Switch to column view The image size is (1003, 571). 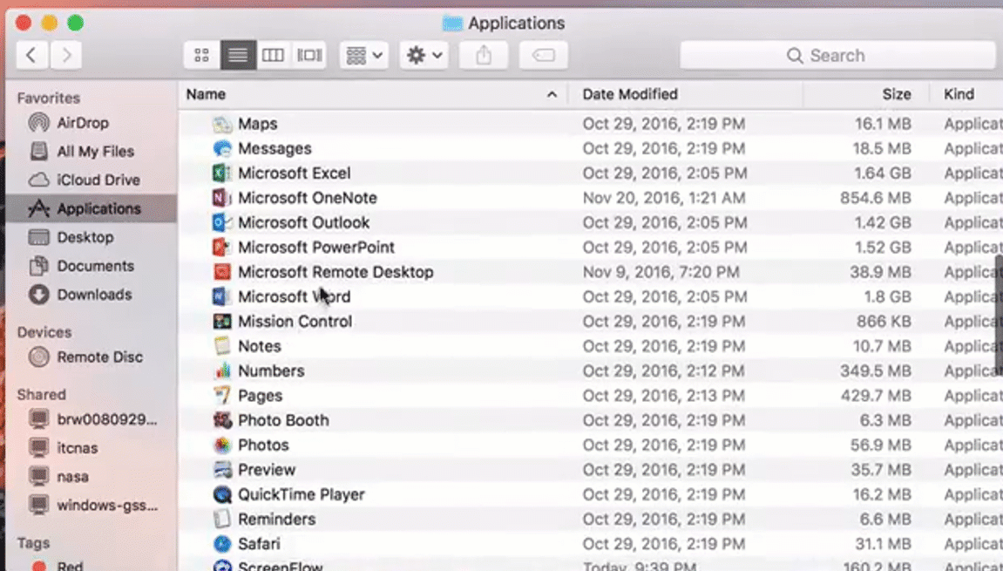[x=273, y=56]
